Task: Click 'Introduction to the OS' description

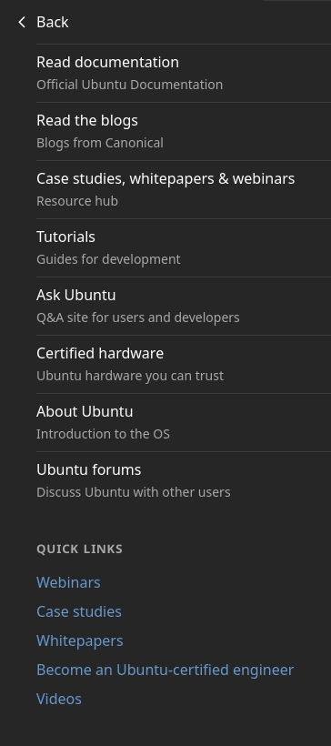Action: [103, 434]
